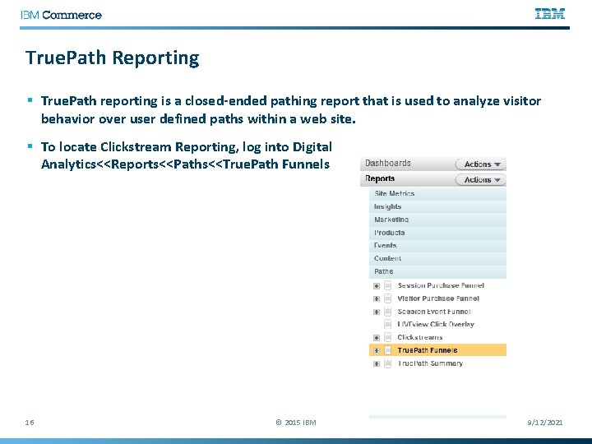The height and width of the screenshot is (444, 592).
Task: Open the Events report category
Action: pyautogui.click(x=437, y=245)
